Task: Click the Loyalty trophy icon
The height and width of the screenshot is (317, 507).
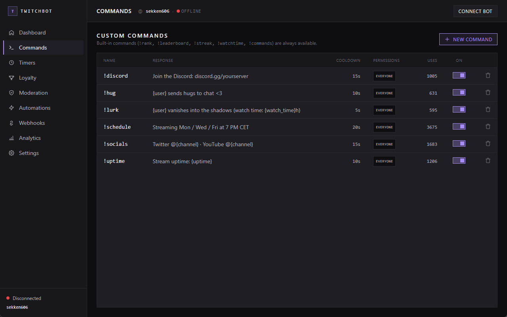Action: [11, 78]
